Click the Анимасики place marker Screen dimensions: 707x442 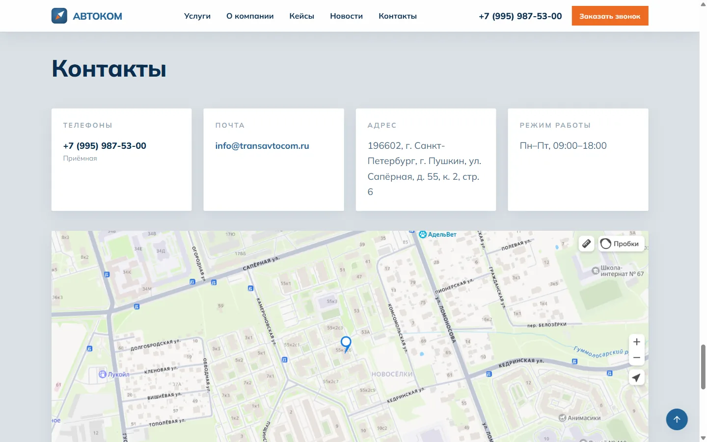pos(580,418)
